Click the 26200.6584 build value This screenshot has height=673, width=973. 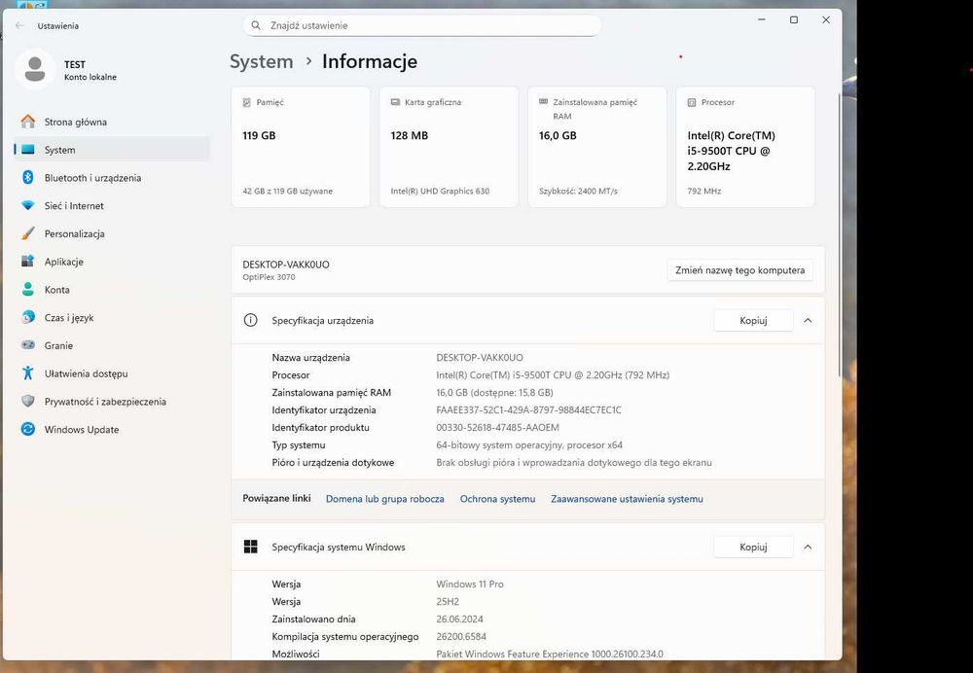point(461,636)
